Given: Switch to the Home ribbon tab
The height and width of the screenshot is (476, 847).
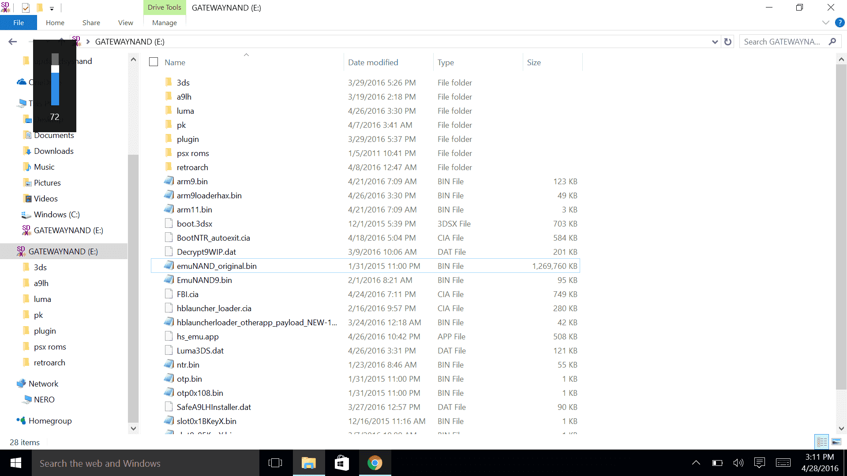Looking at the screenshot, I should point(55,22).
